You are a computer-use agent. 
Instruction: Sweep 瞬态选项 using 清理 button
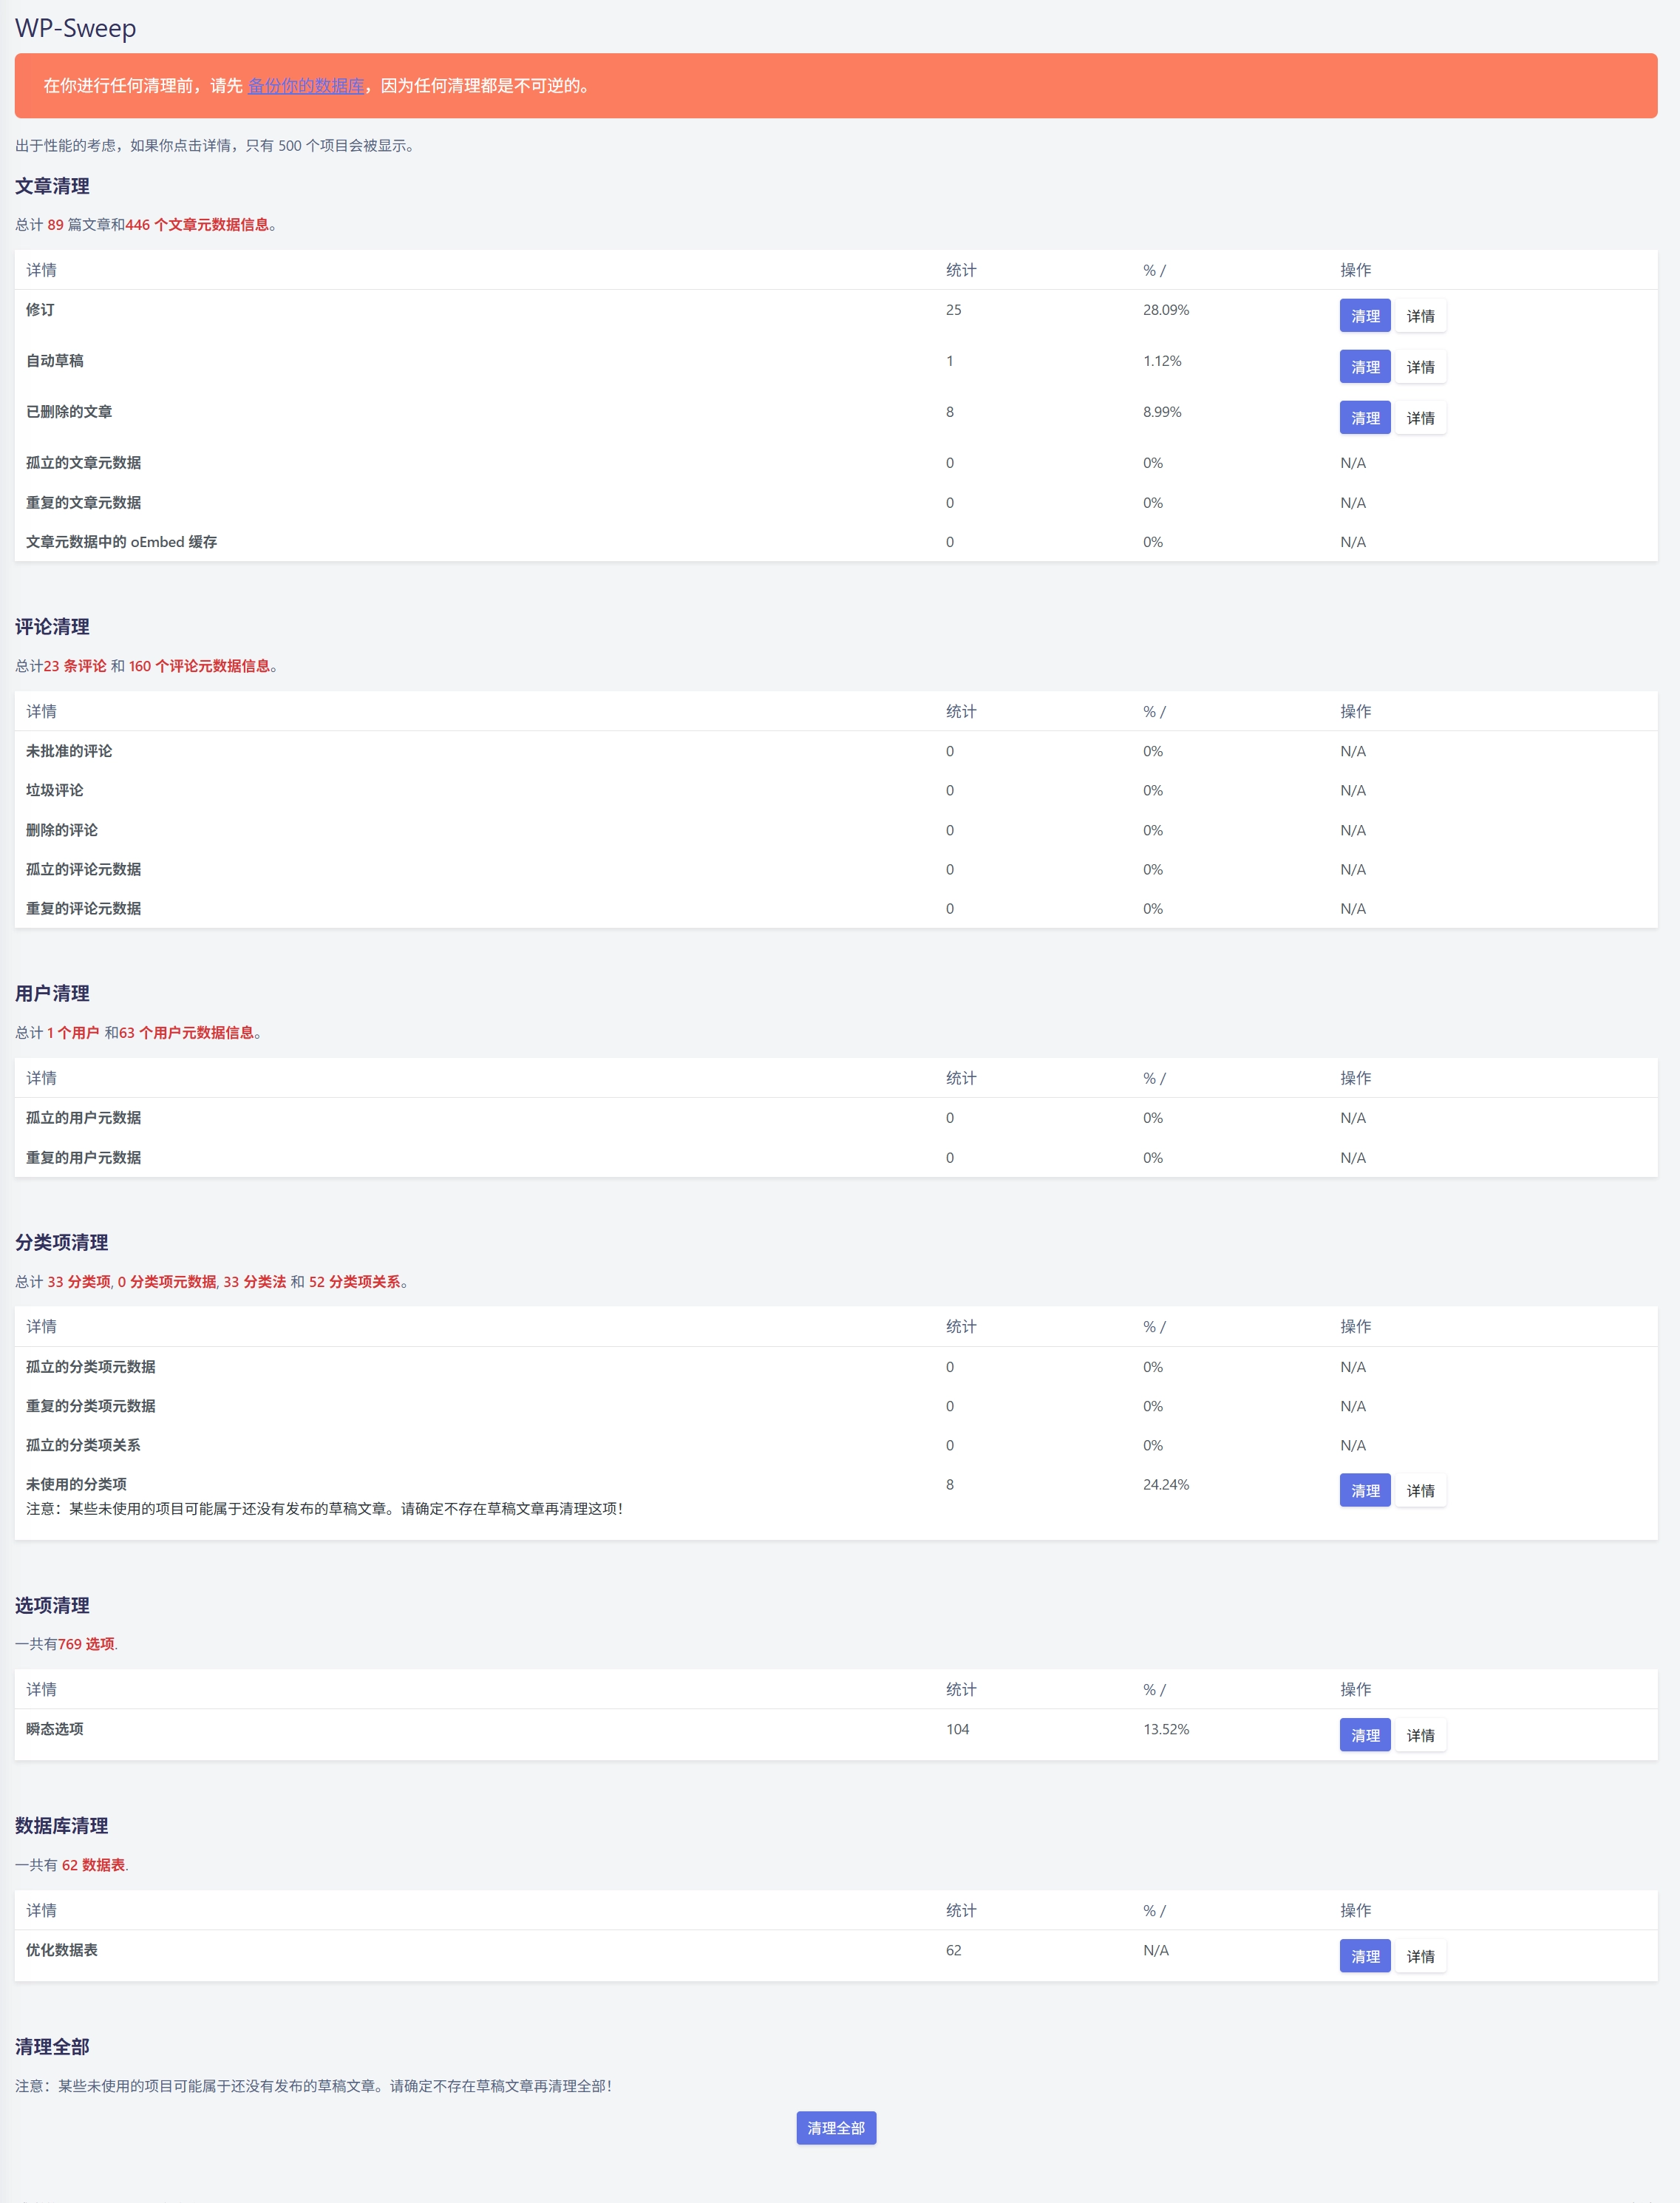pyautogui.click(x=1365, y=1735)
